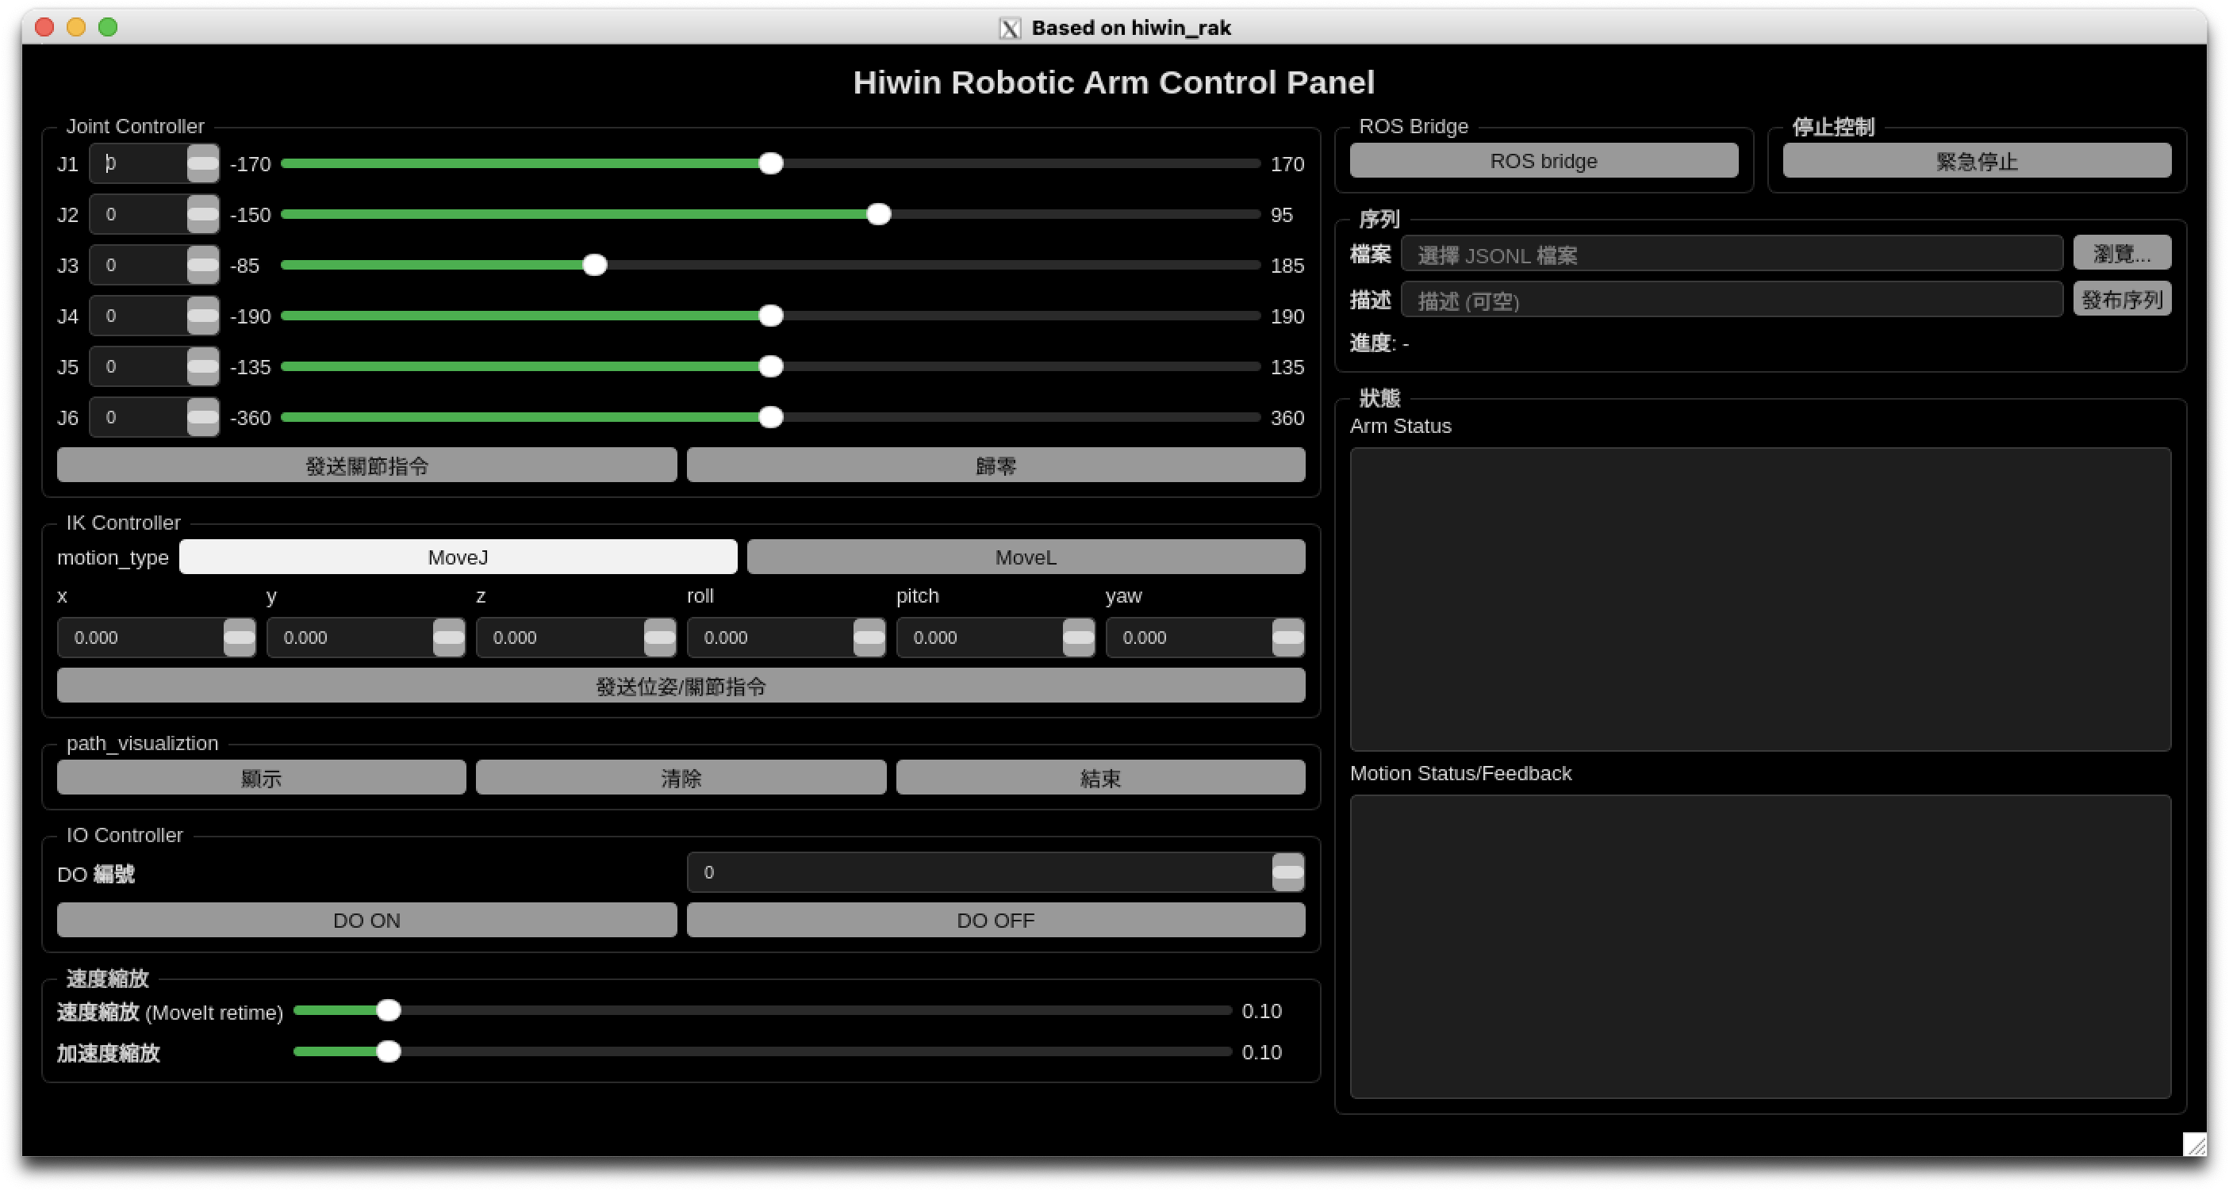Click the 發布序列 publish button

tap(2122, 299)
